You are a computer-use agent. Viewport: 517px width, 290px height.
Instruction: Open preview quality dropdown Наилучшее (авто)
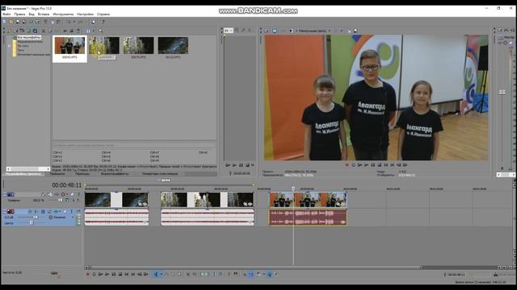click(x=314, y=31)
